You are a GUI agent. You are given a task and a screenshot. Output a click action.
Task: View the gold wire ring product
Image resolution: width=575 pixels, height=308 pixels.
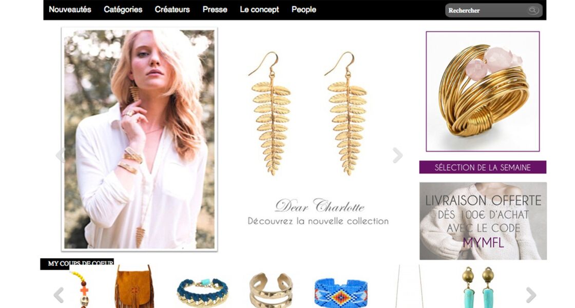pos(483,91)
